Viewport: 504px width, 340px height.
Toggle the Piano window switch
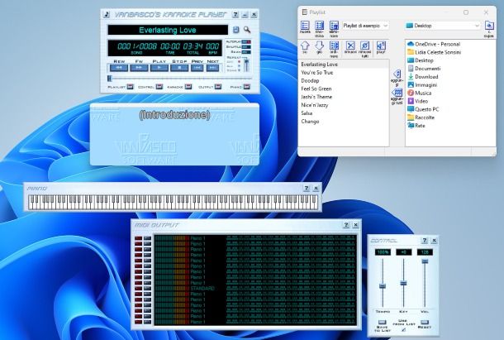pyautogui.click(x=246, y=87)
